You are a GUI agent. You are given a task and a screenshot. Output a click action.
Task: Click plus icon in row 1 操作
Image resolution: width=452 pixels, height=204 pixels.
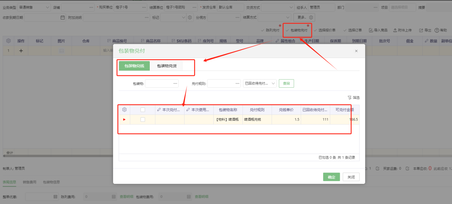pyautogui.click(x=21, y=51)
